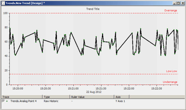This screenshot has height=110, width=186.
Task: Click the 15:21:30 time axis label
Action: 101,89
